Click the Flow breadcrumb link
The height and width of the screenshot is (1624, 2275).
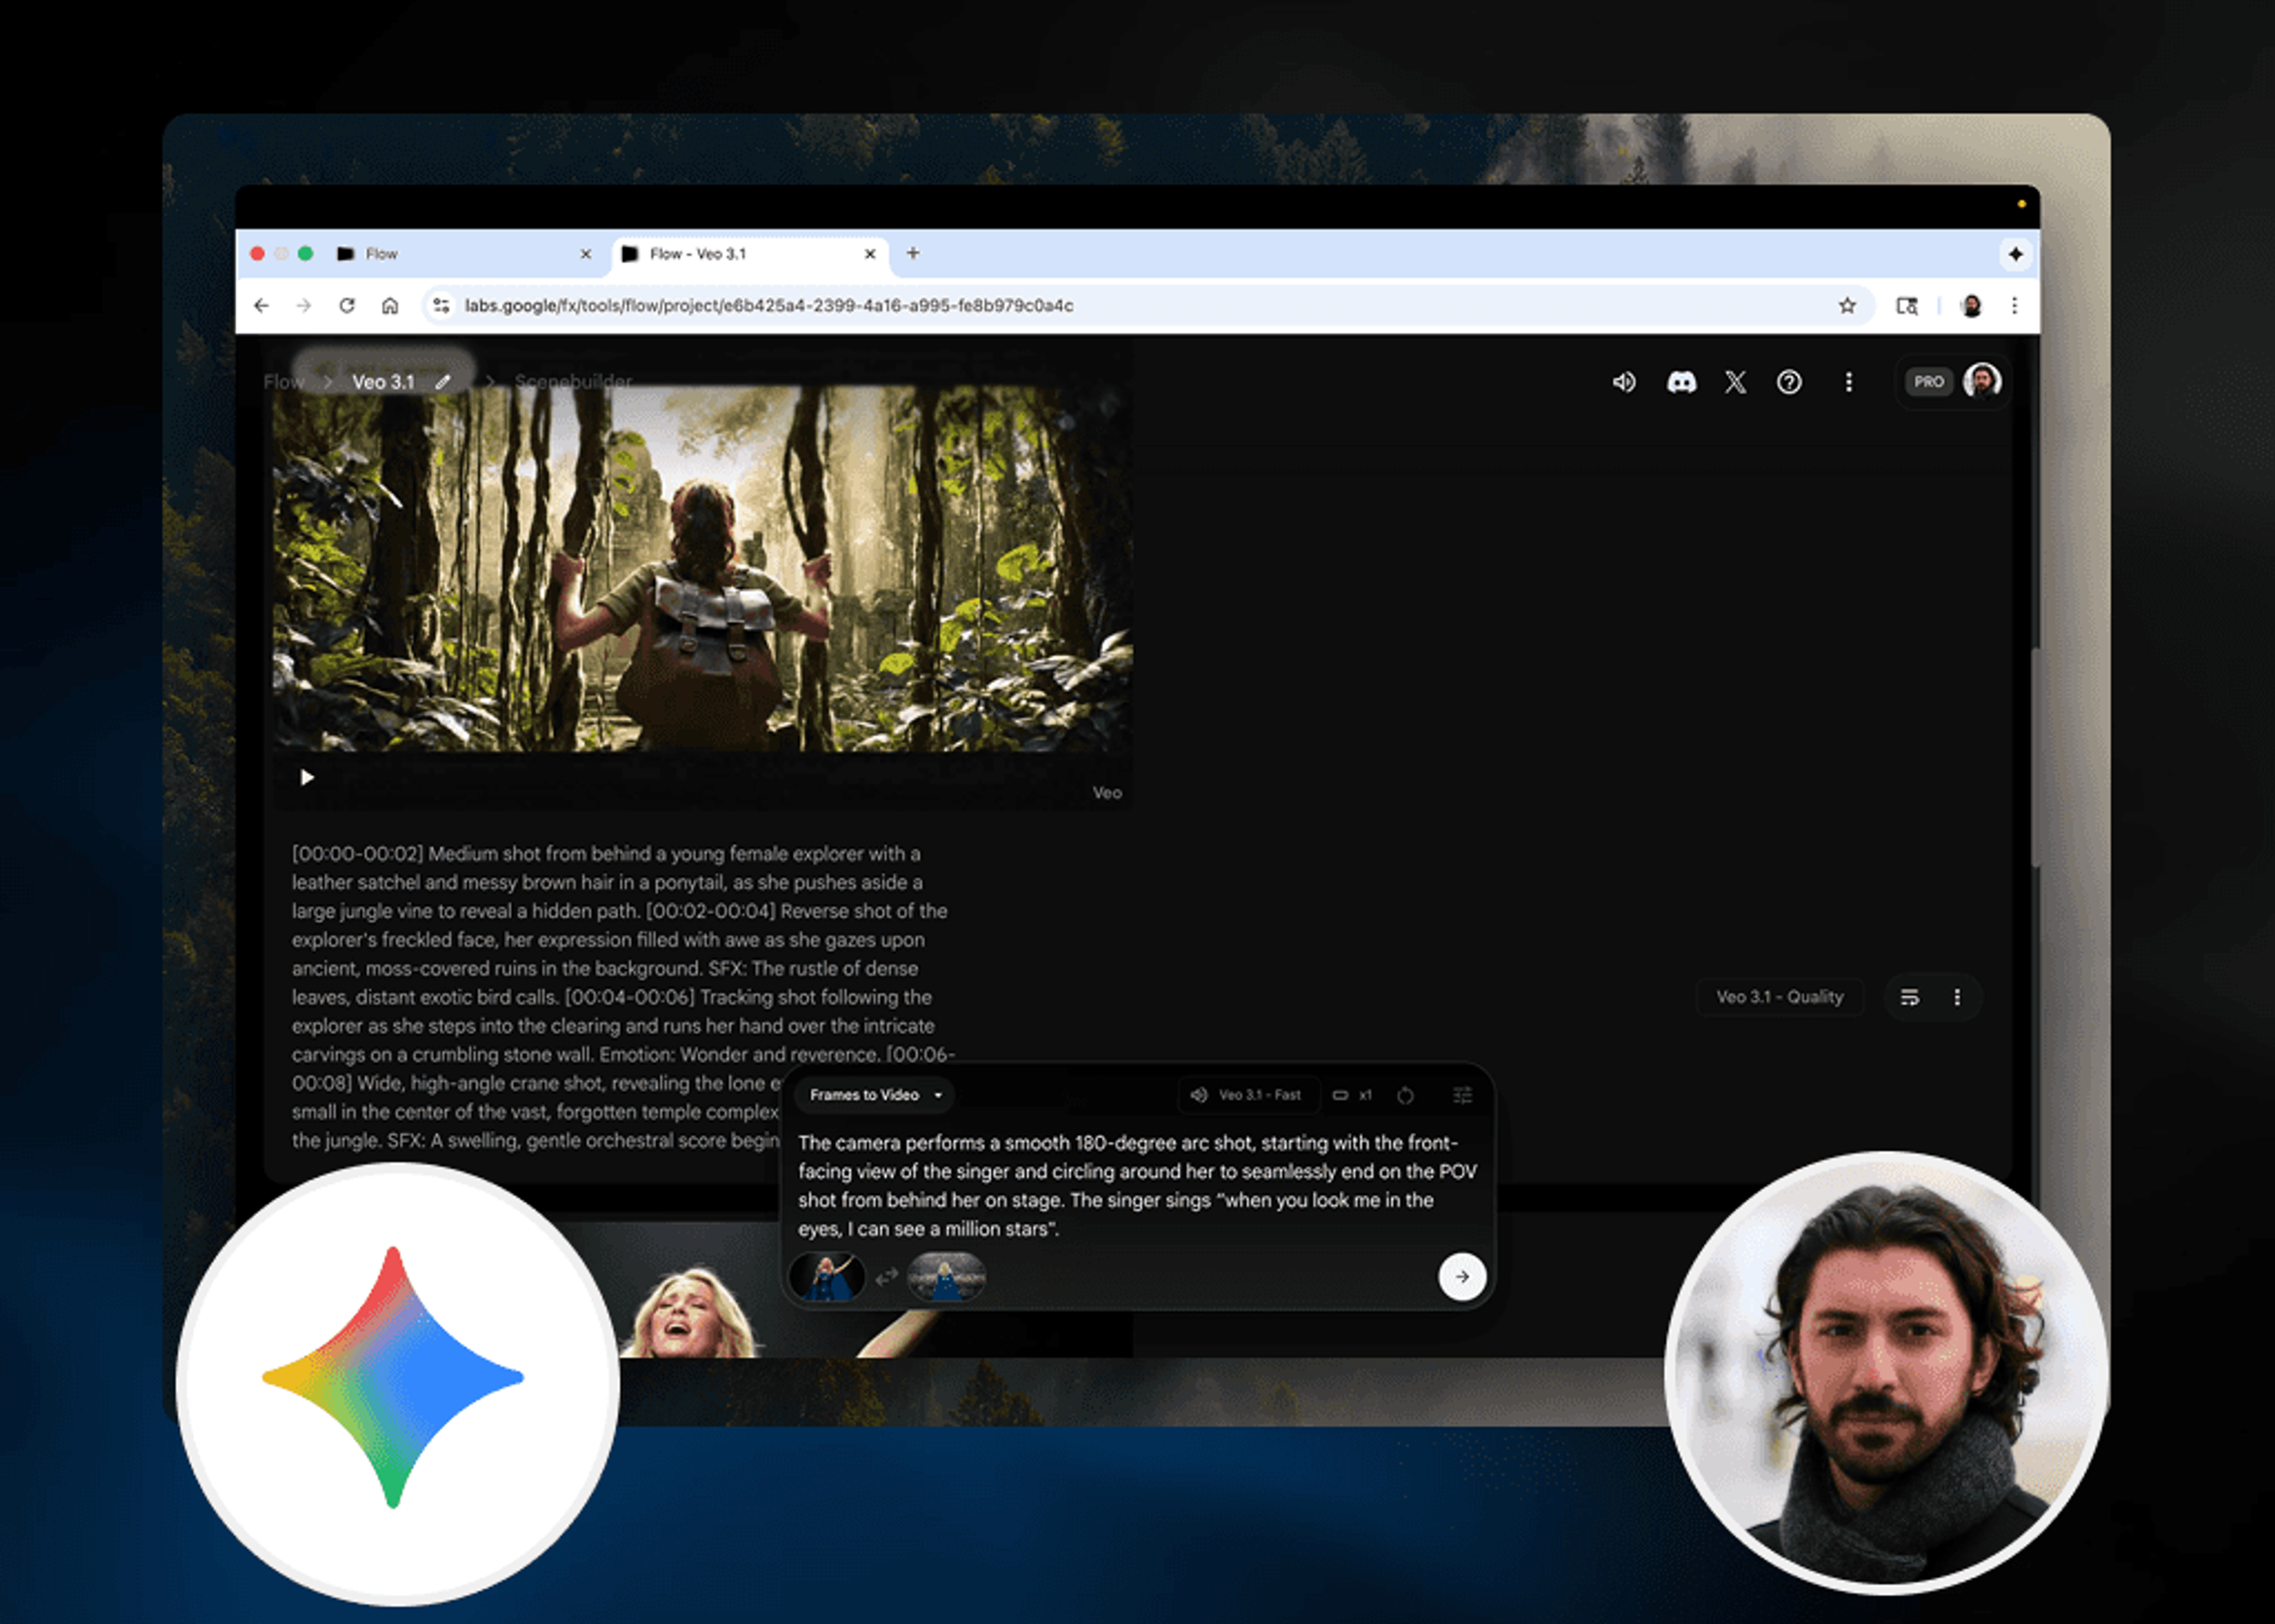tap(283, 382)
